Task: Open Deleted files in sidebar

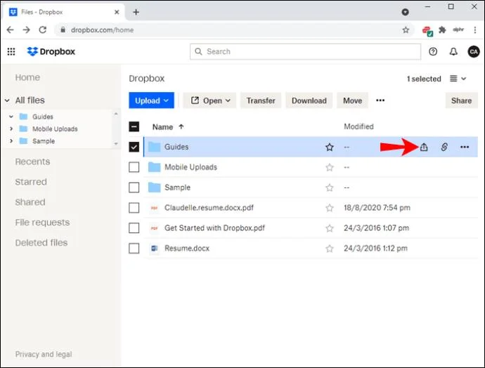Action: click(x=41, y=243)
